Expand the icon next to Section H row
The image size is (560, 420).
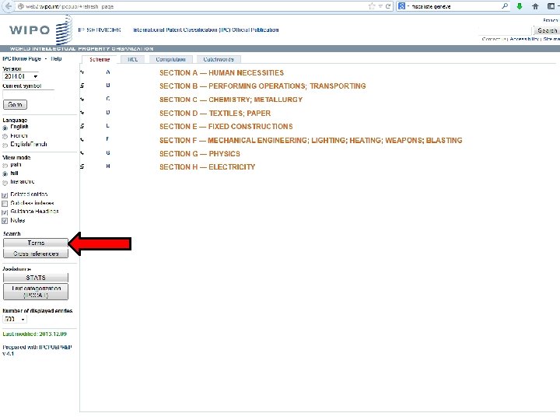(x=82, y=166)
